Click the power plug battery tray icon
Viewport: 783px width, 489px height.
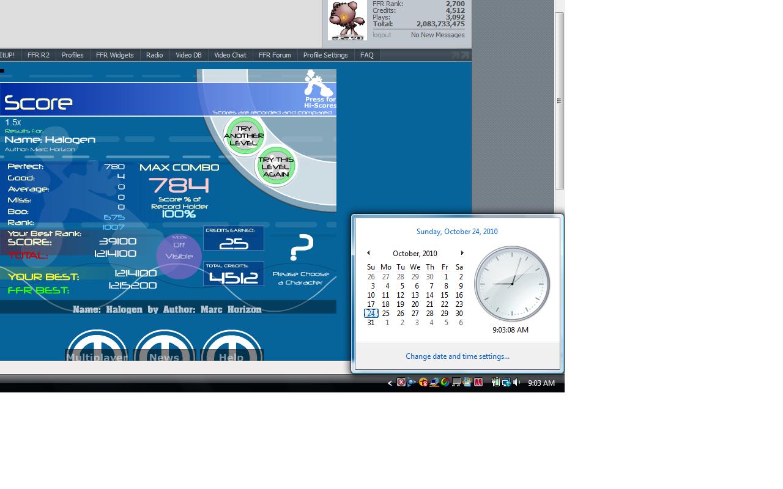tap(495, 383)
